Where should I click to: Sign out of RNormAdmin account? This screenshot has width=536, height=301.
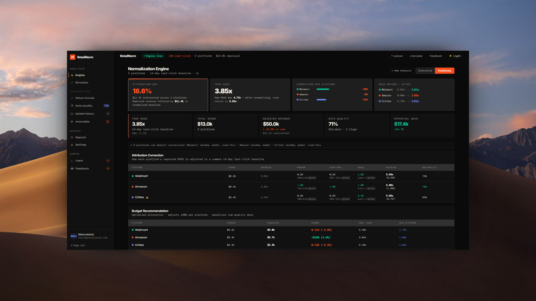click(78, 245)
